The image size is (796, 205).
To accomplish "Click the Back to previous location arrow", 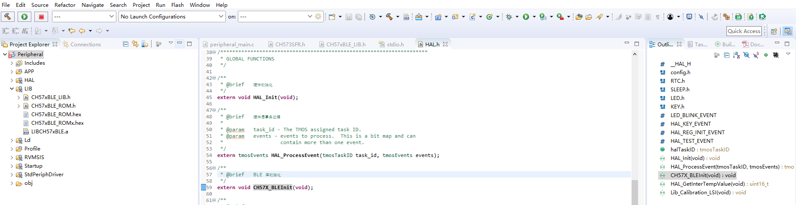I will pyautogui.click(x=82, y=31).
